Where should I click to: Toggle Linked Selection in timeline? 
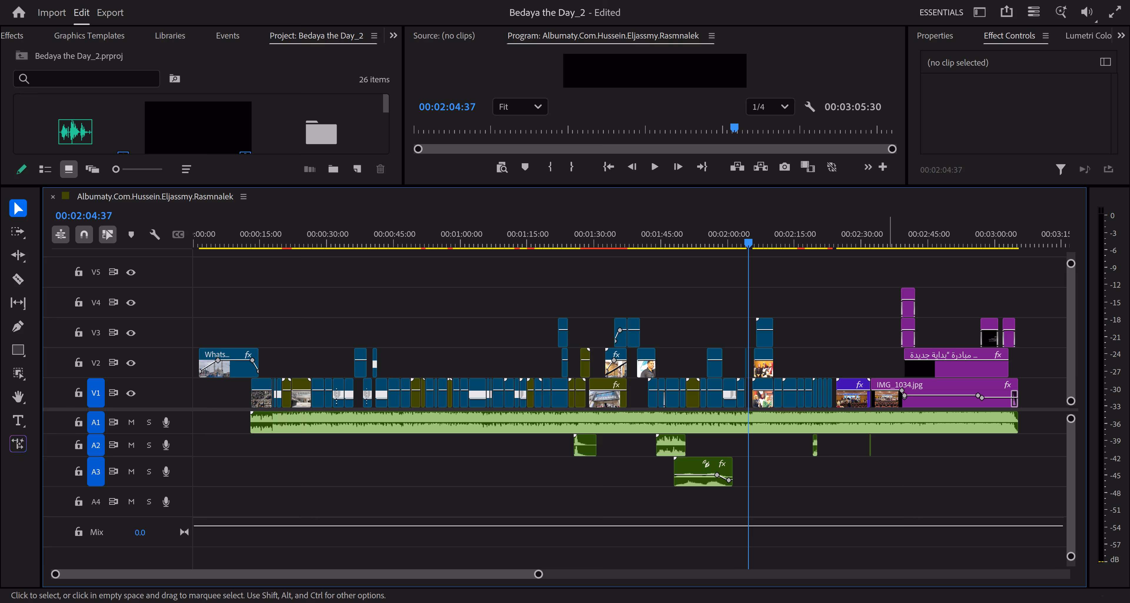point(107,234)
